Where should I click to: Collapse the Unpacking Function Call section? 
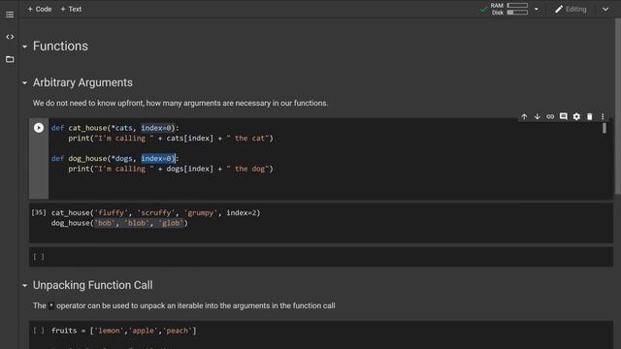click(25, 285)
